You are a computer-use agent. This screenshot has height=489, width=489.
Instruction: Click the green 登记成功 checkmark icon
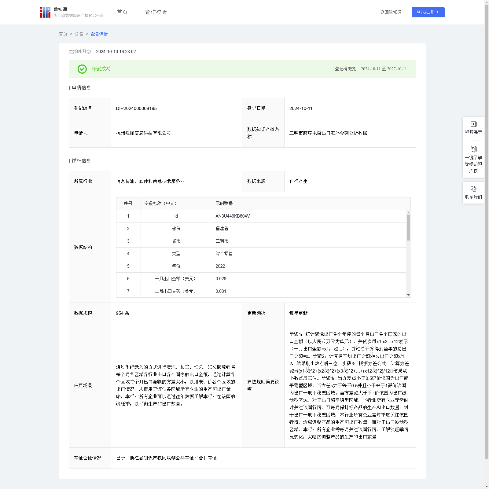tap(82, 69)
